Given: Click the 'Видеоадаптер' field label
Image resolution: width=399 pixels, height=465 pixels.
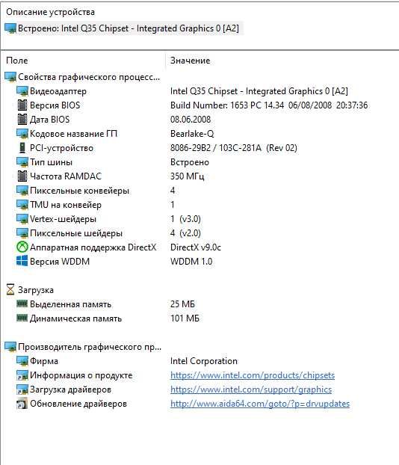Looking at the screenshot, I should (58, 91).
